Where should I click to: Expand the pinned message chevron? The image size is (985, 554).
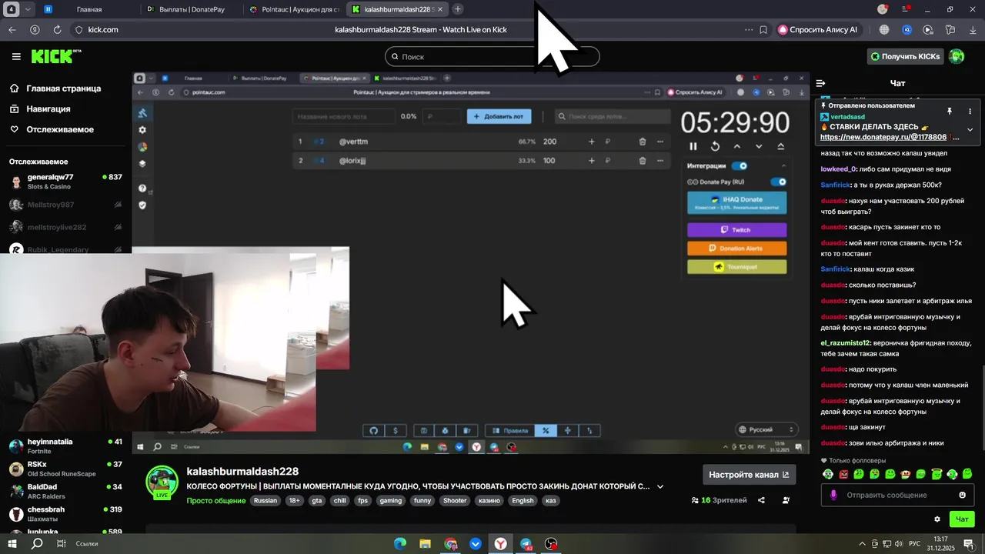[x=970, y=129]
